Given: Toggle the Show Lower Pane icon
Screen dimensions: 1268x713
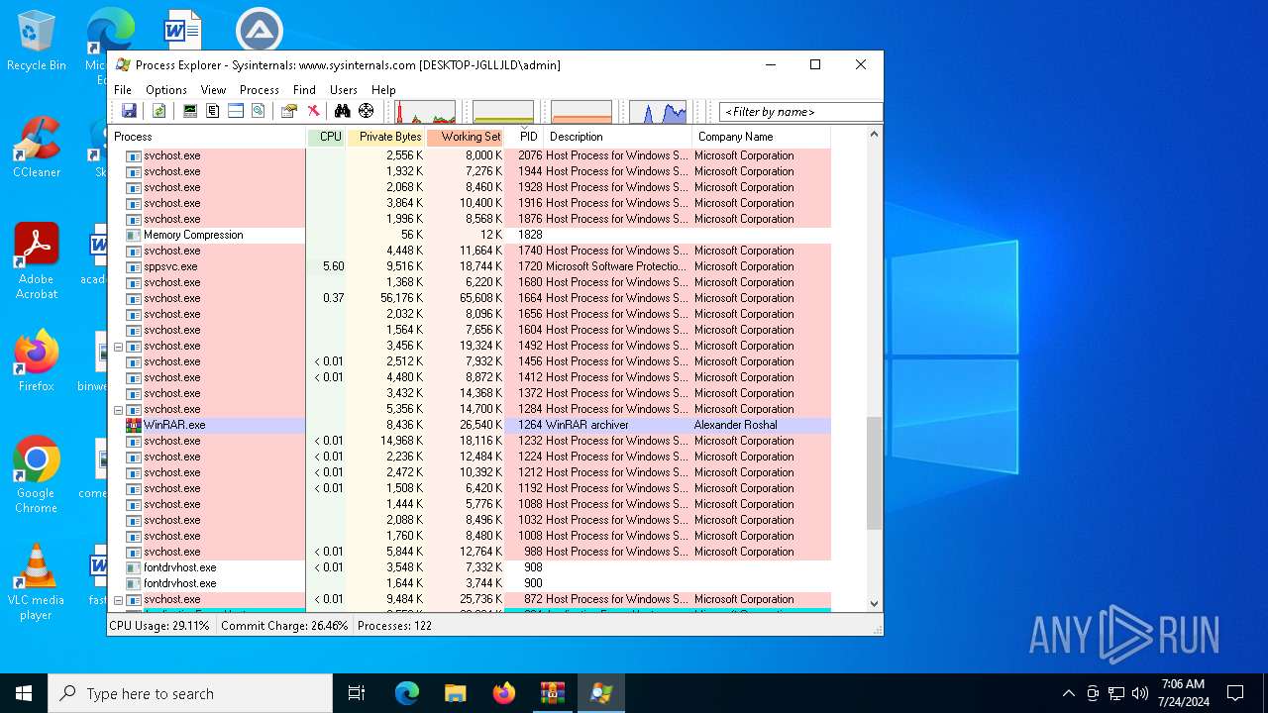Looking at the screenshot, I should tap(236, 111).
